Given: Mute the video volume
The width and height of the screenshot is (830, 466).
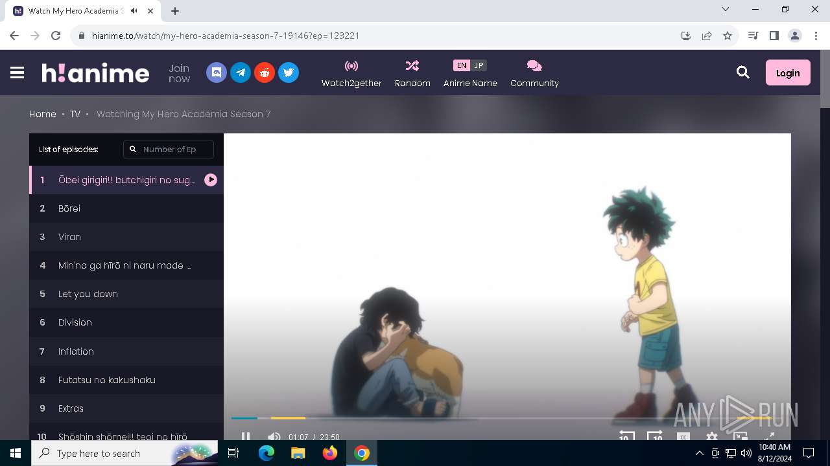Looking at the screenshot, I should (274, 437).
